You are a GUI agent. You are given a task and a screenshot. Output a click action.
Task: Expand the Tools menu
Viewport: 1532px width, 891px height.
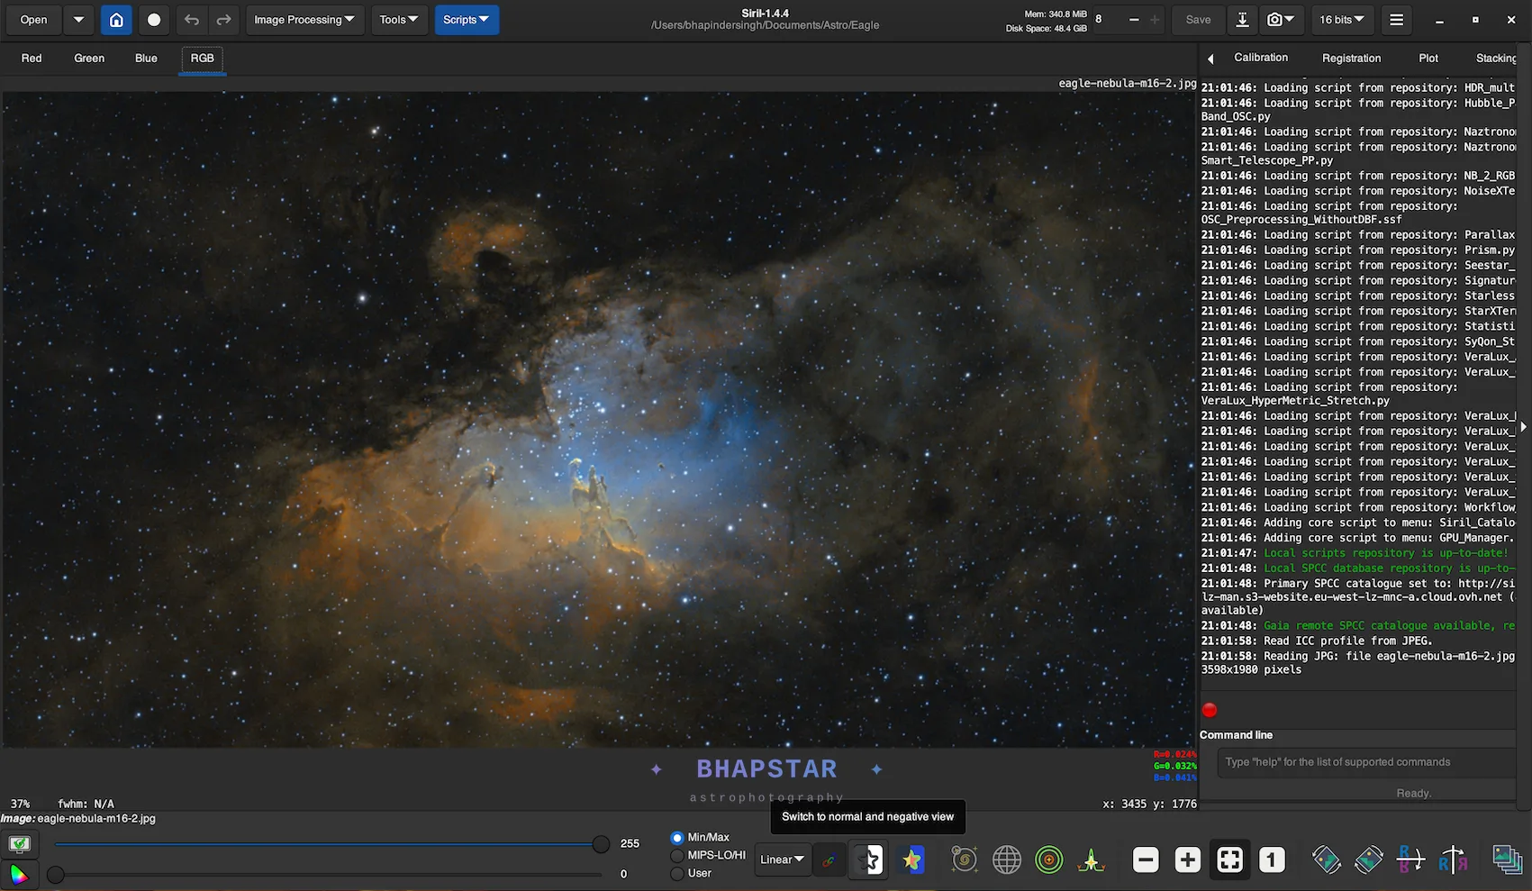tap(399, 20)
